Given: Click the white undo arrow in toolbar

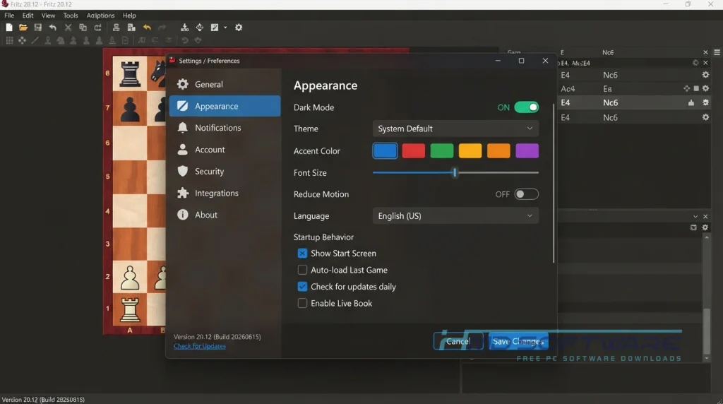Looking at the screenshot, I should click(52, 28).
